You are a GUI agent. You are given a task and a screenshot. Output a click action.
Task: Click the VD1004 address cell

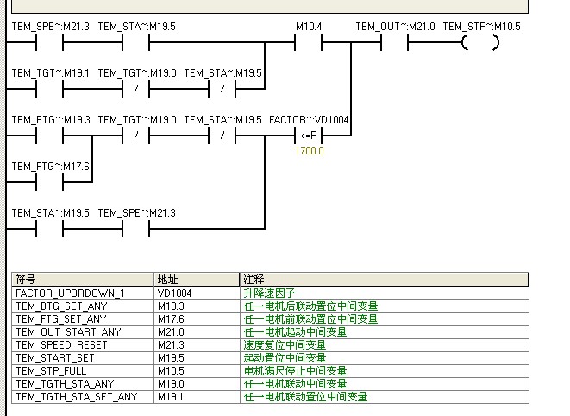(175, 293)
